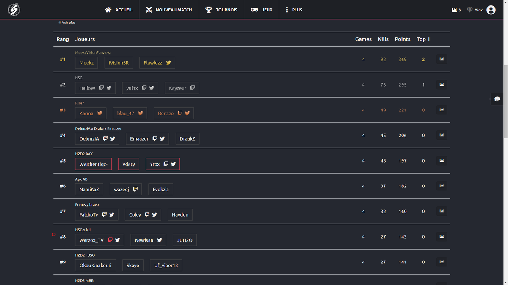Click team name H2D2 AVY
This screenshot has width=508, height=285.
point(84,154)
